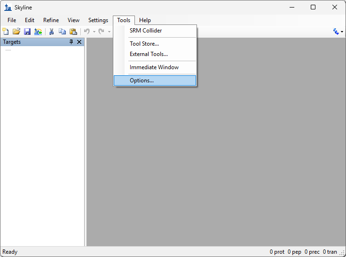Image resolution: width=346 pixels, height=257 pixels.
Task: Select SRM Collider from Tools menu
Action: point(146,31)
